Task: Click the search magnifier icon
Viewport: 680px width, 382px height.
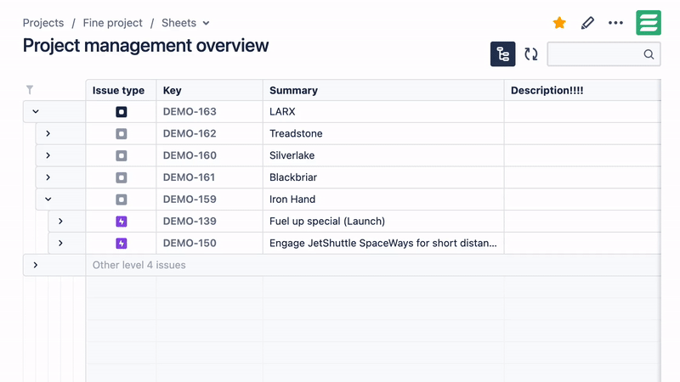Action: (649, 54)
